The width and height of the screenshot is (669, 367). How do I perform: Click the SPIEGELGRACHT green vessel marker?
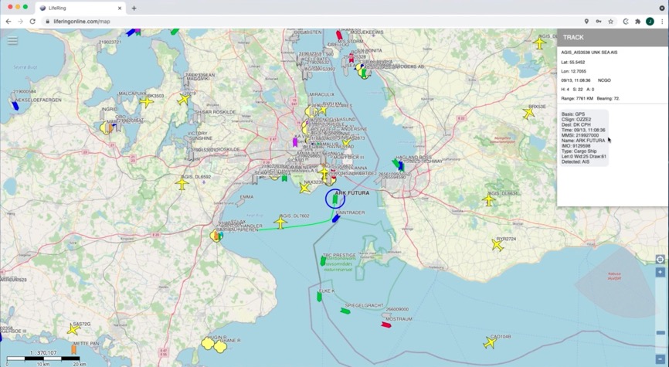pyautogui.click(x=345, y=311)
